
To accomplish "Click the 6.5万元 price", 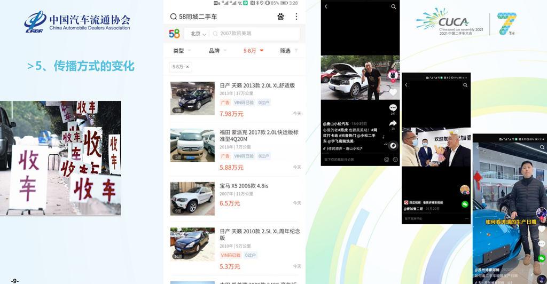I will click(230, 203).
